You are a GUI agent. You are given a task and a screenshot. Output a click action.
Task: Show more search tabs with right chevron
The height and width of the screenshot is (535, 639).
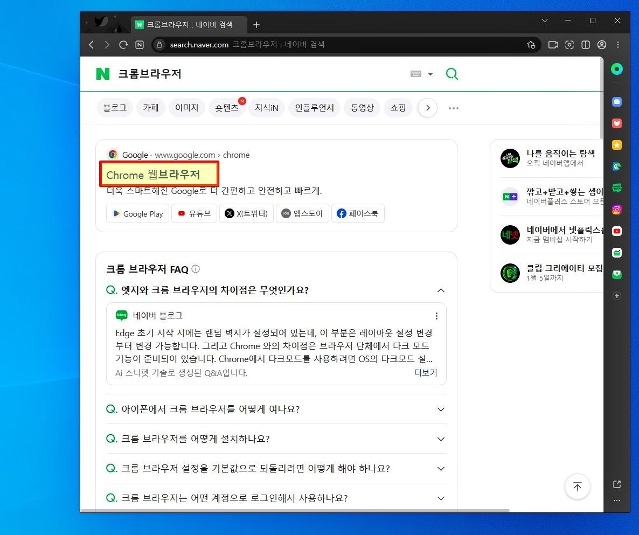pyautogui.click(x=428, y=108)
